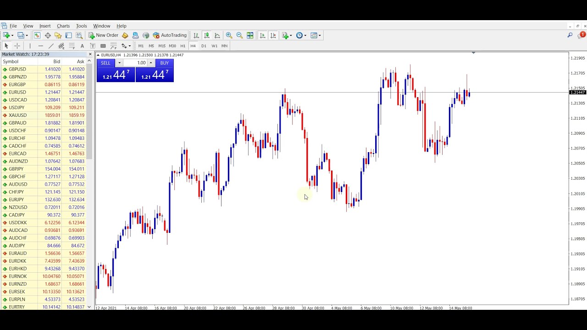Zoom in on the chart
This screenshot has height=330, width=587.
coord(229,35)
